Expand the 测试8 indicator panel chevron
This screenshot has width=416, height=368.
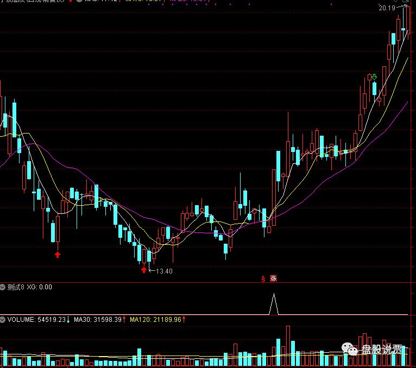[3, 287]
